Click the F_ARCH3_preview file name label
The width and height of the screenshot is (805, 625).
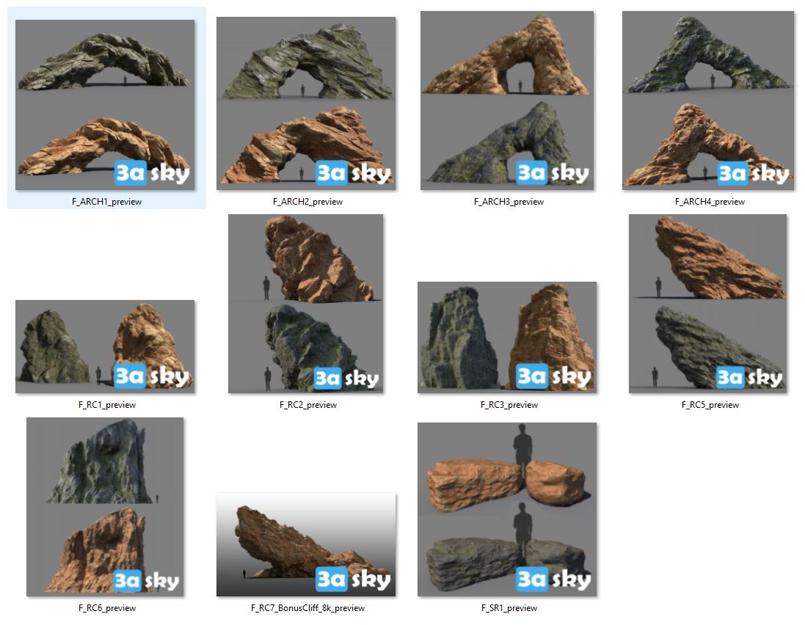[509, 202]
